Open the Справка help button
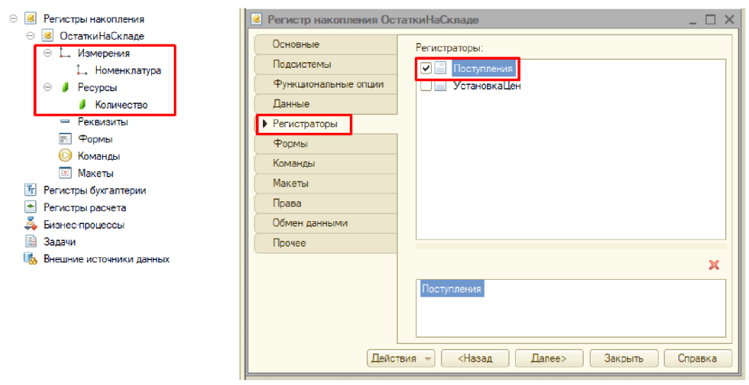Screen dimensions: 749x385 pos(698,358)
